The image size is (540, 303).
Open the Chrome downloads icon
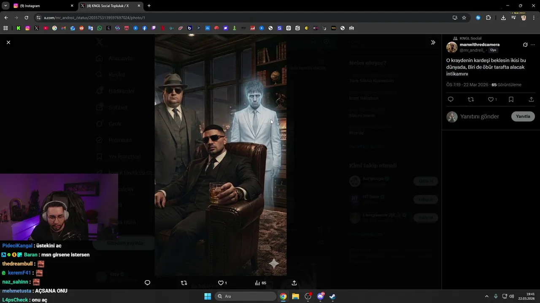click(503, 18)
